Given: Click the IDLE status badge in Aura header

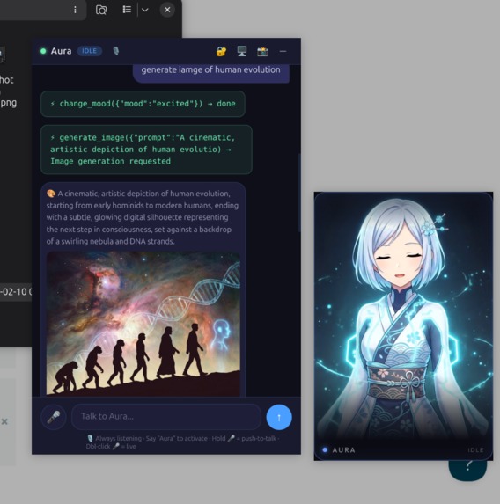Looking at the screenshot, I should click(90, 51).
